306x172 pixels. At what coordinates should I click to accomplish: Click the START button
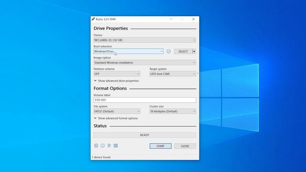[x=161, y=146]
